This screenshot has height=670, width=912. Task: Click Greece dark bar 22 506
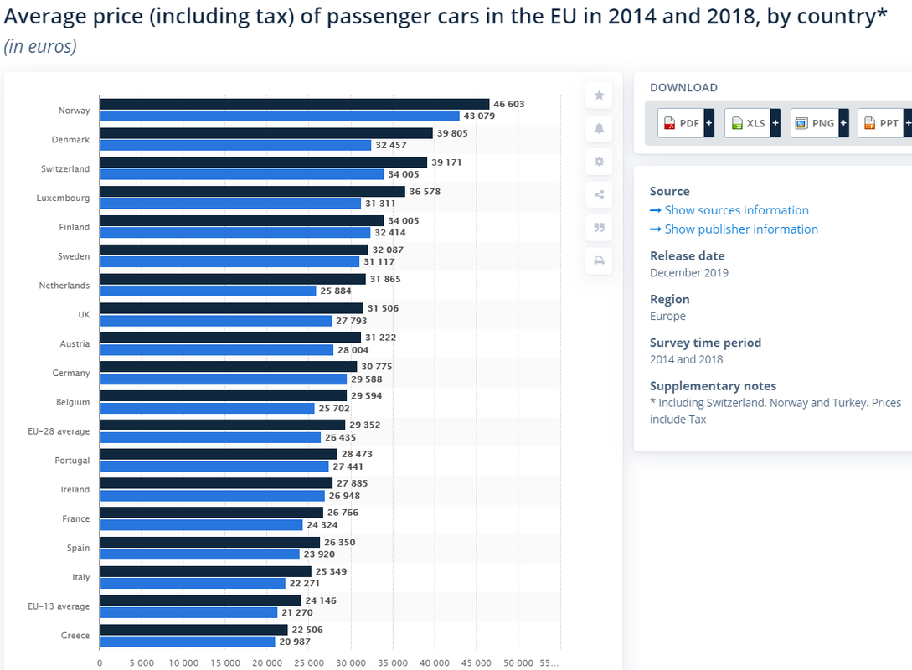tap(193, 630)
